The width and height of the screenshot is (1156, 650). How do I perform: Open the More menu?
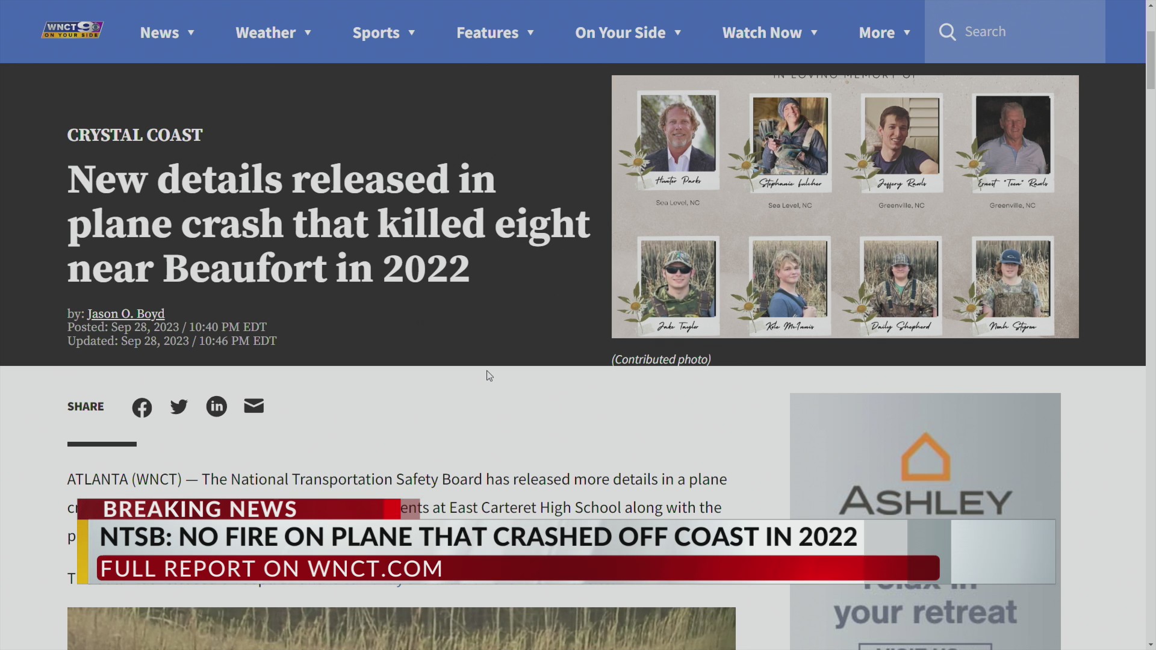click(x=877, y=32)
